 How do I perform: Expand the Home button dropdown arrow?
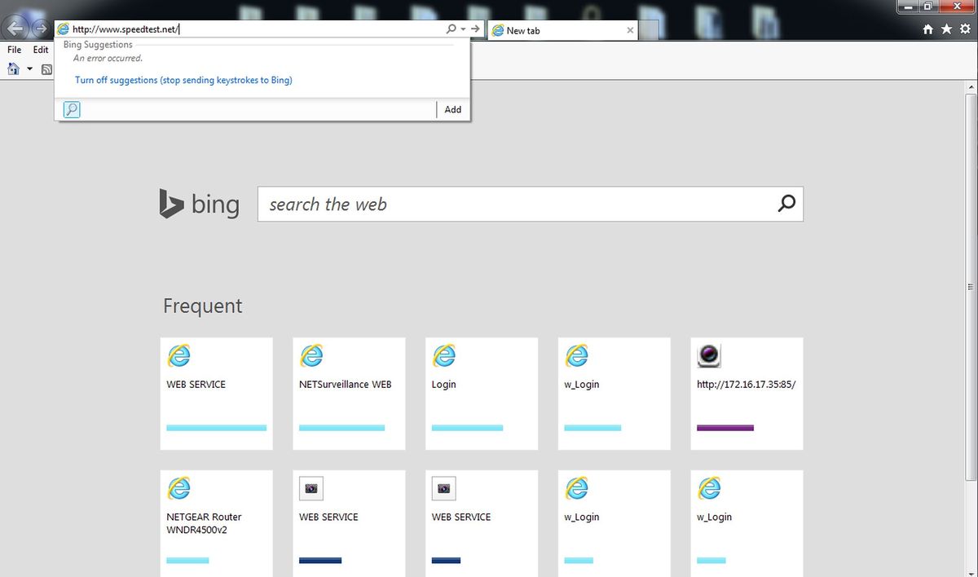30,69
